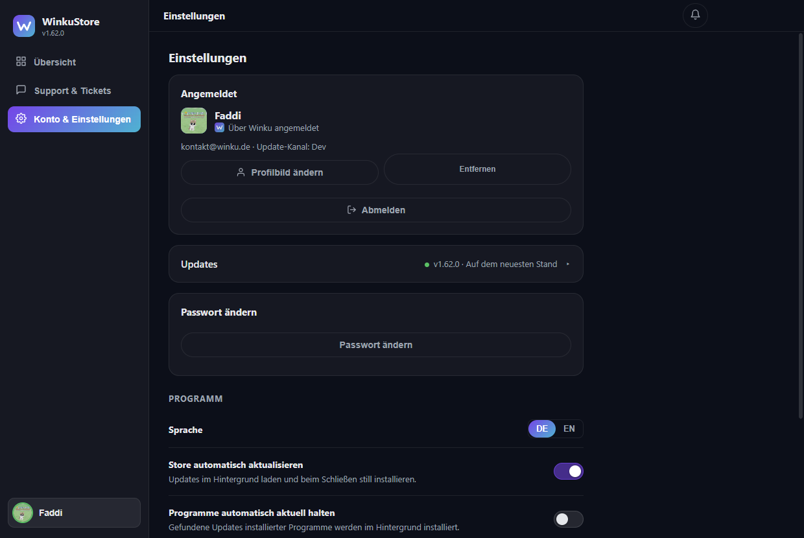
Task: Select the DE language option
Action: coord(542,428)
